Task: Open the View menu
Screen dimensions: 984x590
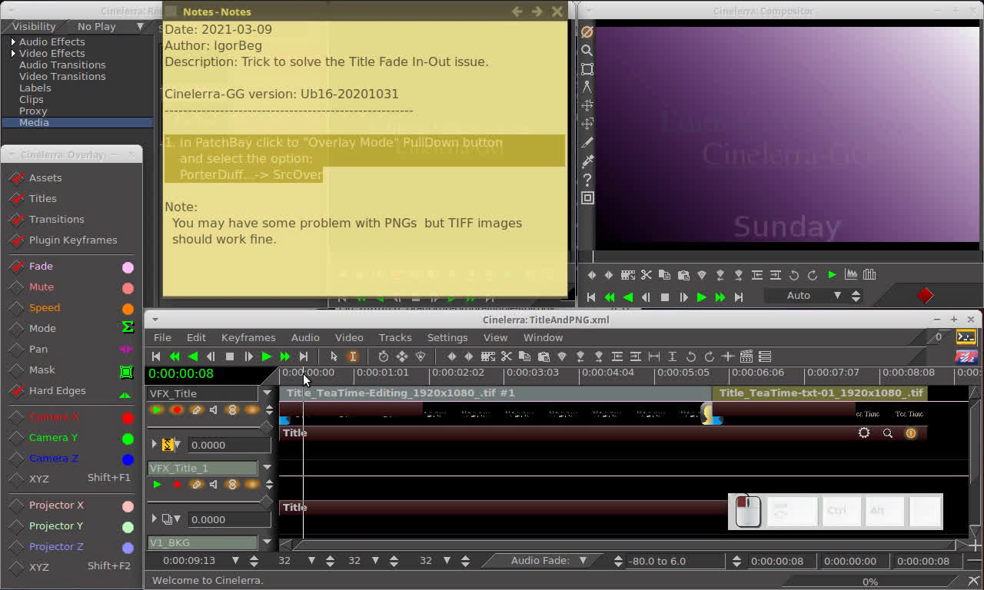Action: [495, 337]
